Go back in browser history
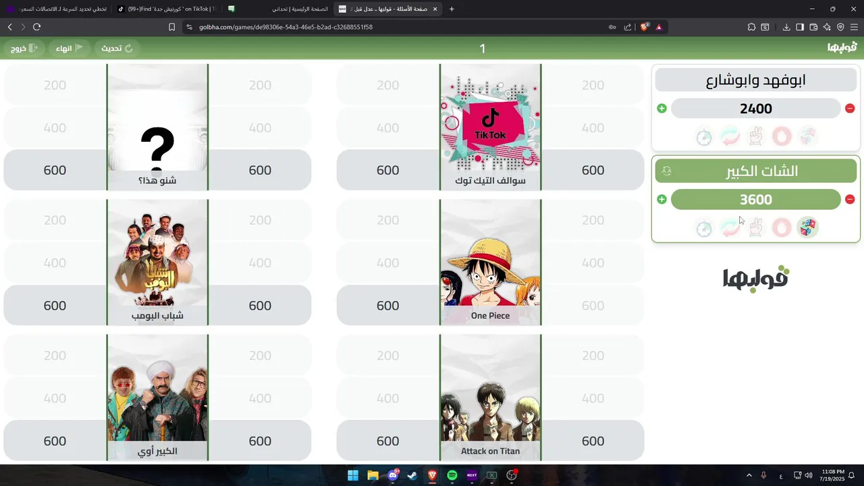Viewport: 864px width, 486px height. click(x=9, y=27)
